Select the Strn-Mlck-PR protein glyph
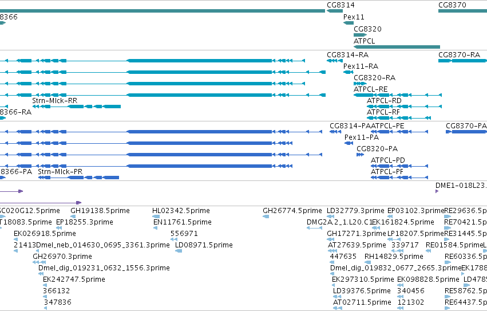 coord(78,178)
